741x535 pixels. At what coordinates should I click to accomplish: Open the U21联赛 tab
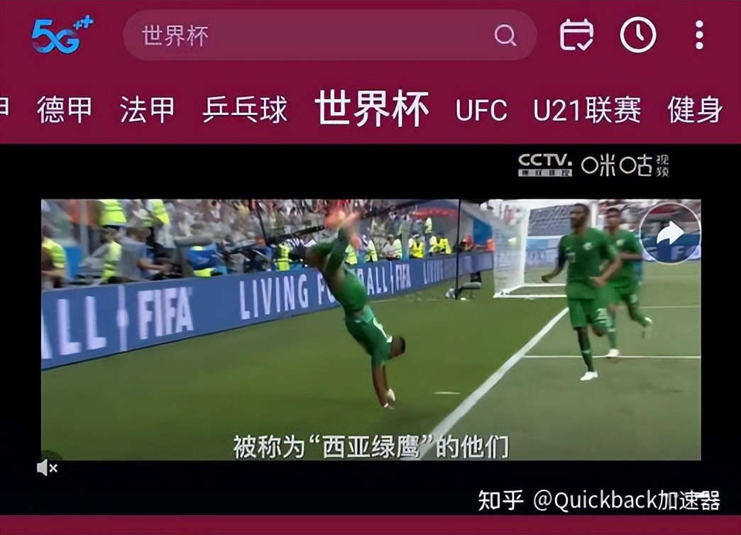coord(588,110)
